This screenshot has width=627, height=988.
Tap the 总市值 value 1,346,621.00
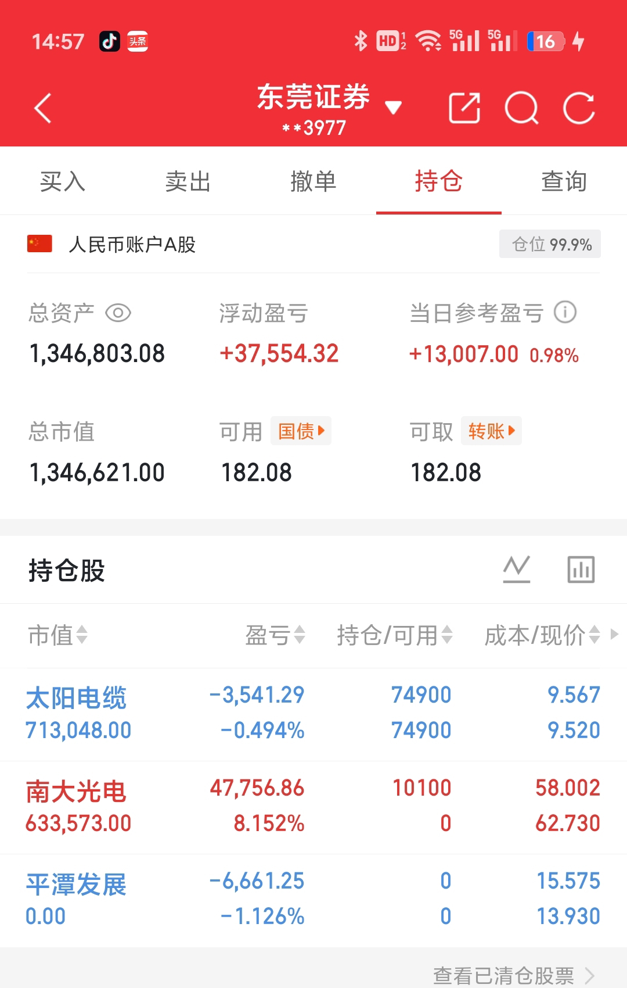[x=97, y=473]
